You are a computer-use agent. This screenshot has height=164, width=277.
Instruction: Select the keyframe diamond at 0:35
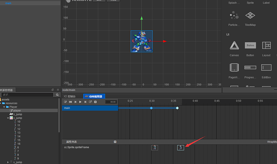point(177,108)
